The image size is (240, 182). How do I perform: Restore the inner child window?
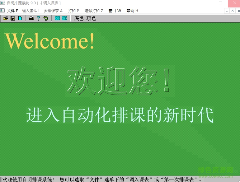point(233,11)
